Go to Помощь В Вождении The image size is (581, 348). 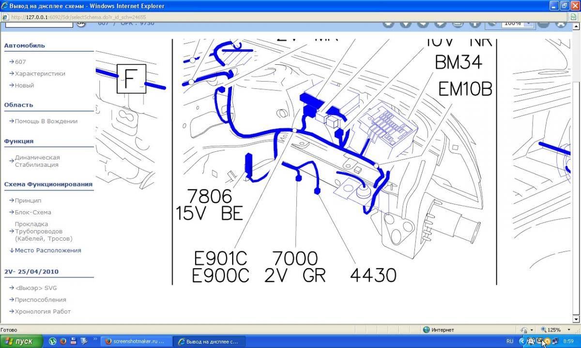tap(46, 121)
